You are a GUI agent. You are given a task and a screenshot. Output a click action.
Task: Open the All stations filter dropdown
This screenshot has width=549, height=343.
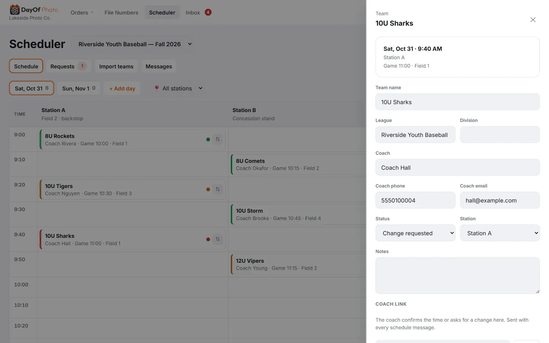tap(178, 88)
